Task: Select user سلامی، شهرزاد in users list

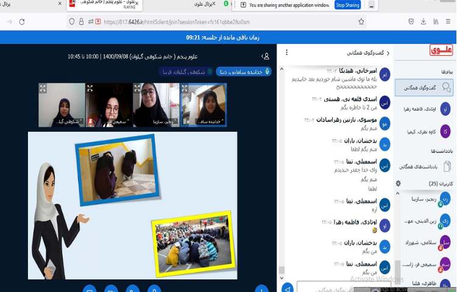Action: pos(427,243)
